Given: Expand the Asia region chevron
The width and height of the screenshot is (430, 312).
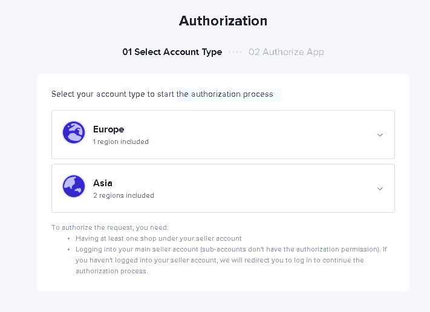Looking at the screenshot, I should tap(380, 189).
